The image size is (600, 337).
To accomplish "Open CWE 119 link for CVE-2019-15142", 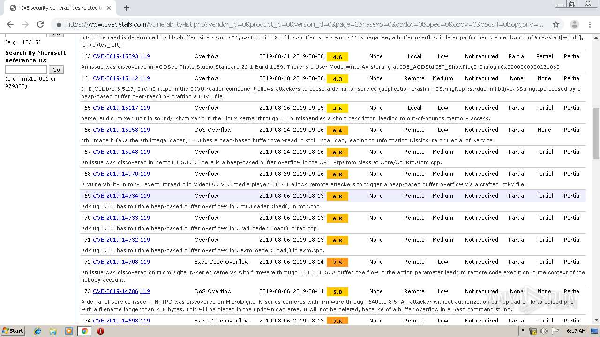I will [145, 78].
